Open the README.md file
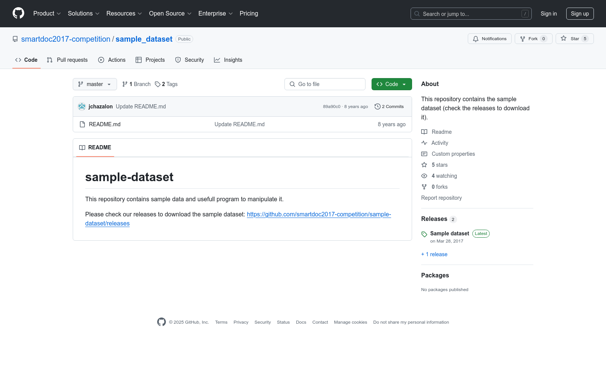This screenshot has width=606, height=379. pyautogui.click(x=105, y=124)
